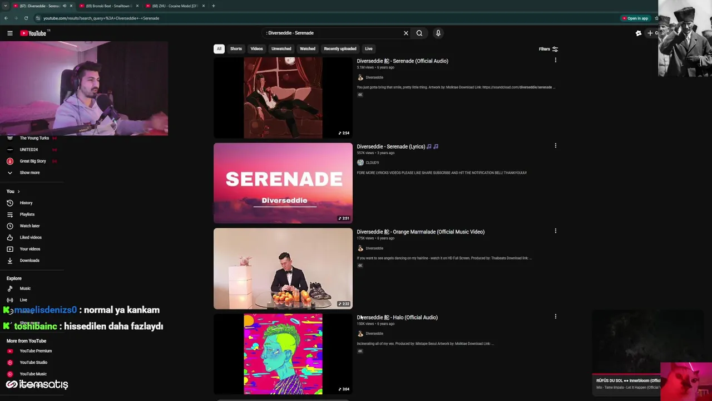Go back with browser back arrow
The height and width of the screenshot is (401, 712).
click(x=6, y=18)
